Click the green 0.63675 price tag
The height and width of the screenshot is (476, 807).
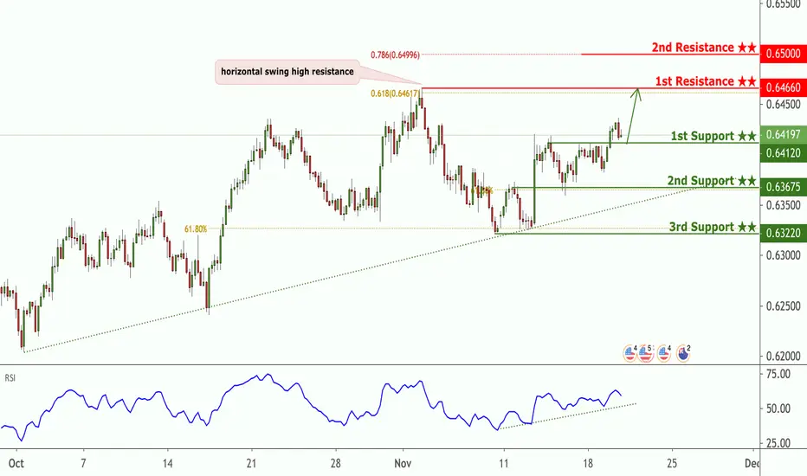tap(784, 187)
